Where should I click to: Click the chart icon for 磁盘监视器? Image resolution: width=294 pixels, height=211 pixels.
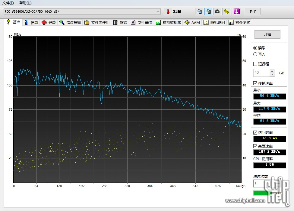[x=158, y=23]
